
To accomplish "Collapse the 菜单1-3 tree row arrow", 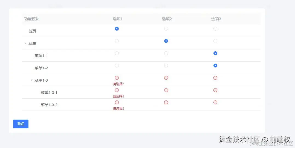I will 31,80.
